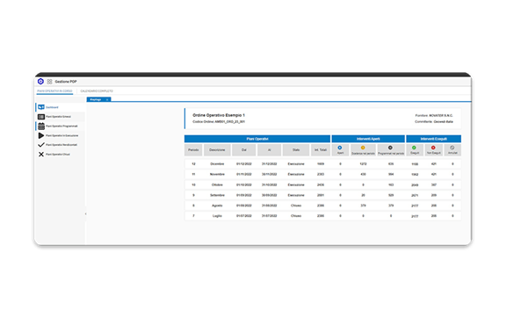
Task: Select the Piani Operativi Programmati calendar icon
Action: (x=41, y=126)
